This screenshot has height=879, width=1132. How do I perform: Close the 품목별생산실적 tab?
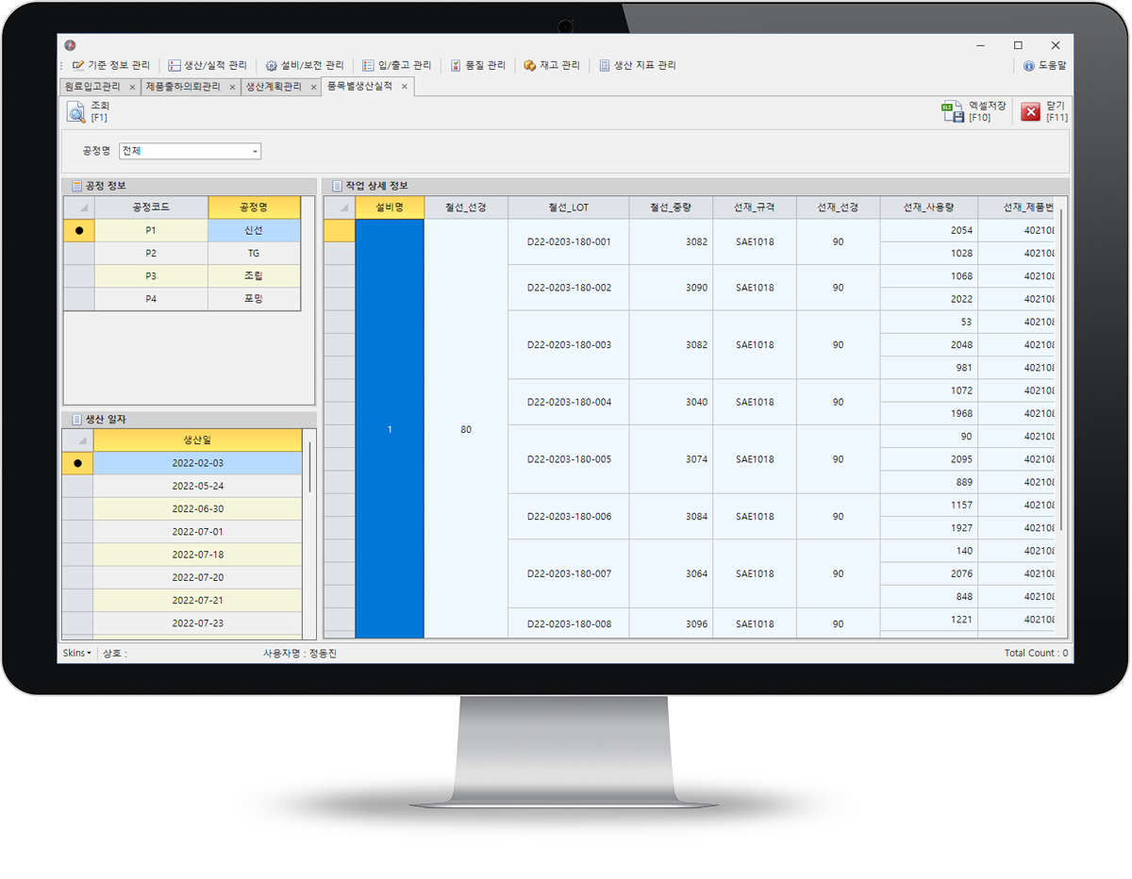(x=405, y=87)
